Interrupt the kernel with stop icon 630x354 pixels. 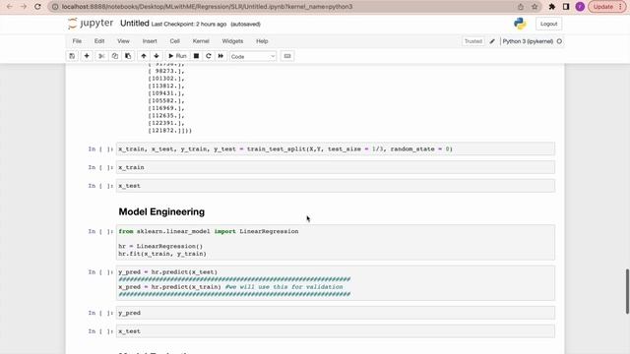(x=196, y=56)
